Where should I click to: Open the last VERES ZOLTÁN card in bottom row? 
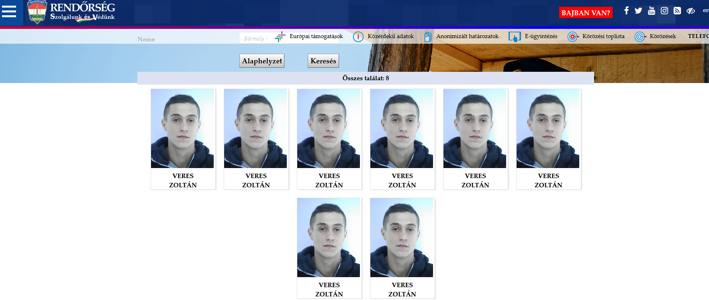click(403, 248)
